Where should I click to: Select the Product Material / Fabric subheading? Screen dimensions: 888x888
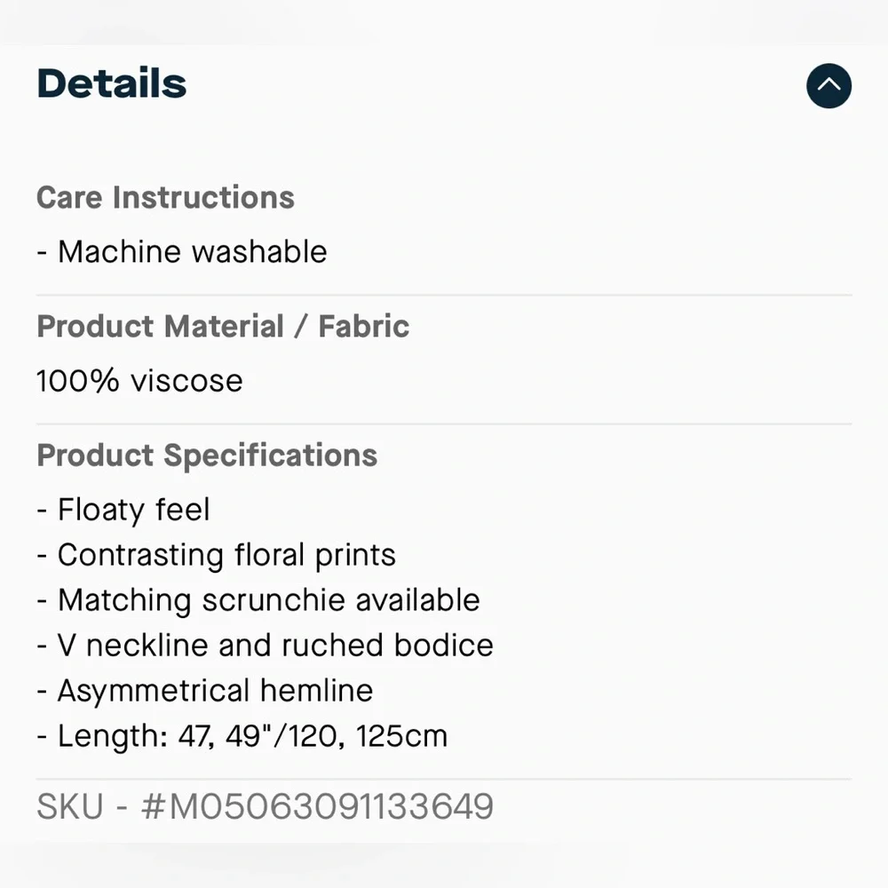point(223,327)
